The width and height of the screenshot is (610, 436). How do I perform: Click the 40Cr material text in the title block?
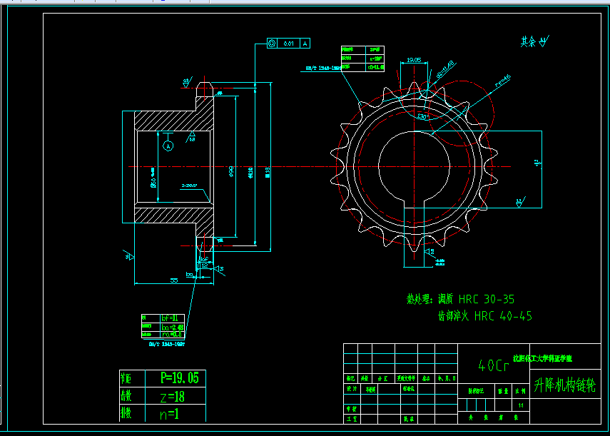pos(493,365)
